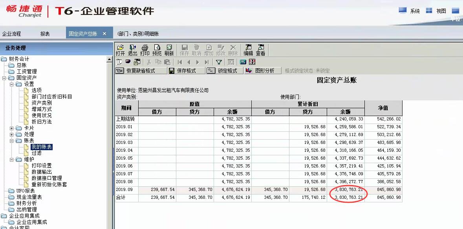Collapse the 账表 folder node
Screen dimensions: 463x229
[12, 141]
